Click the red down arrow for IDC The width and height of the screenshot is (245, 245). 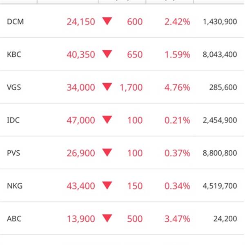pyautogui.click(x=107, y=120)
